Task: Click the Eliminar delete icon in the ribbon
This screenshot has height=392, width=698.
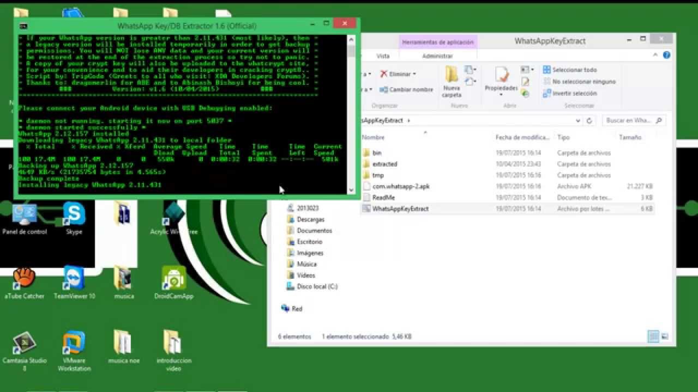Action: [384, 74]
